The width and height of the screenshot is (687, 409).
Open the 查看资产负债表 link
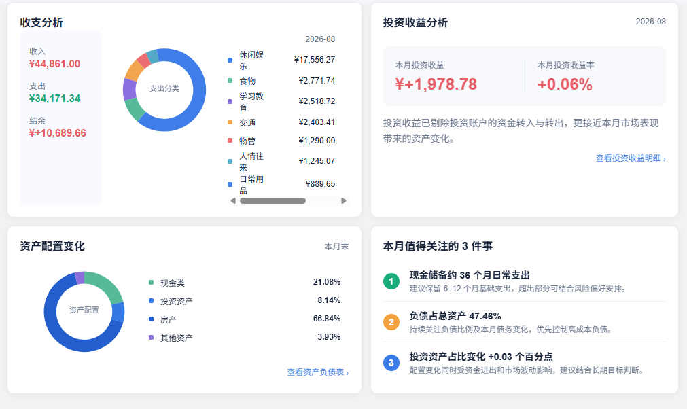click(x=317, y=372)
